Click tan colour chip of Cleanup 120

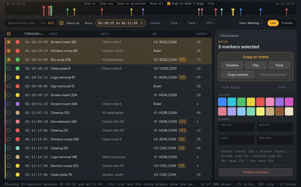[17, 113]
